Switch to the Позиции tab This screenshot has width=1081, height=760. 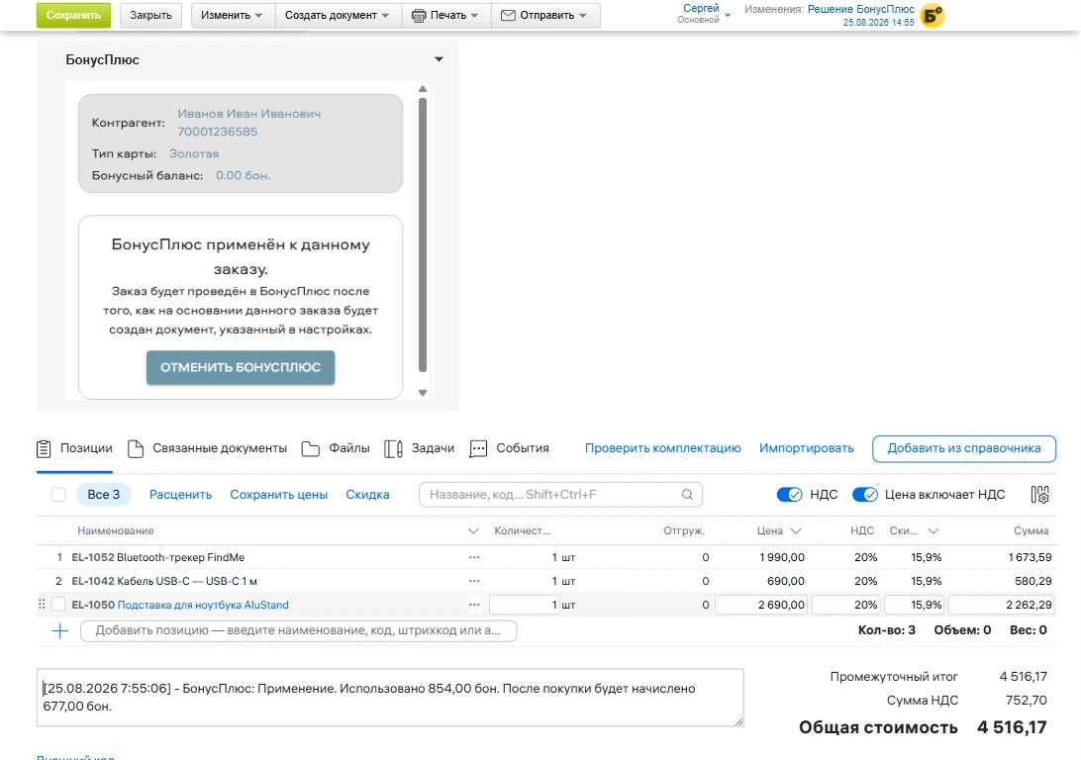(74, 448)
